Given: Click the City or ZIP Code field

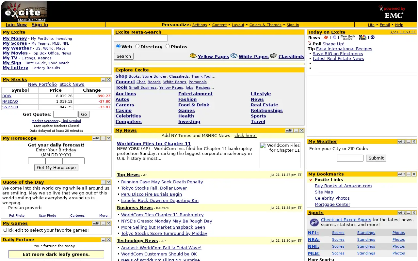Looking at the screenshot, I should point(350,158).
